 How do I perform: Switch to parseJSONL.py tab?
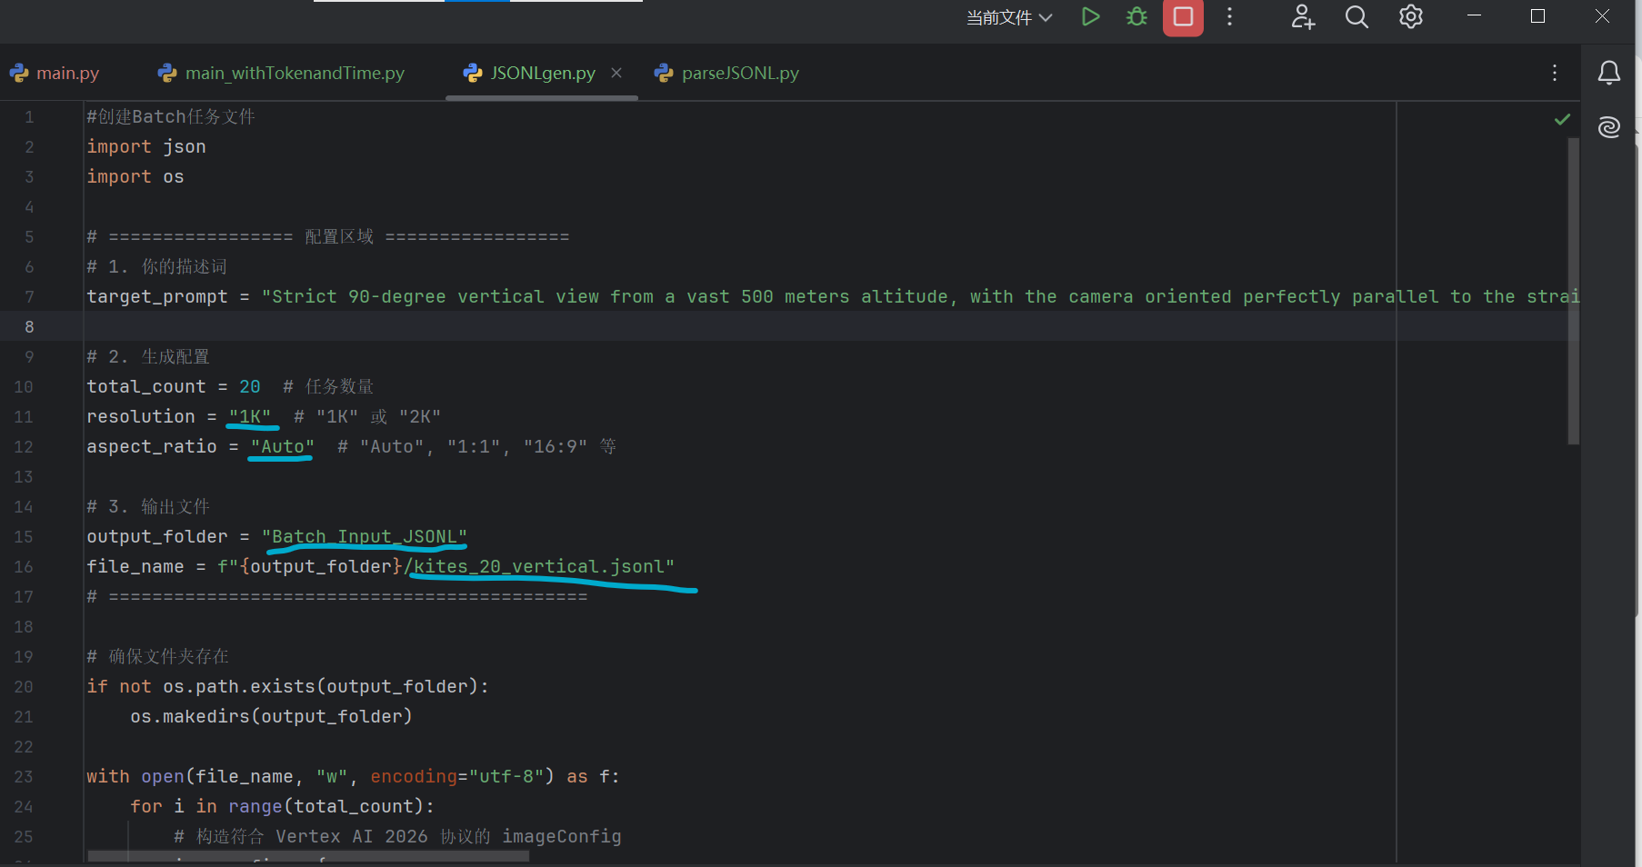pyautogui.click(x=727, y=73)
